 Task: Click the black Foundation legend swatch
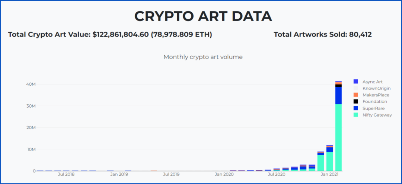tap(355, 102)
